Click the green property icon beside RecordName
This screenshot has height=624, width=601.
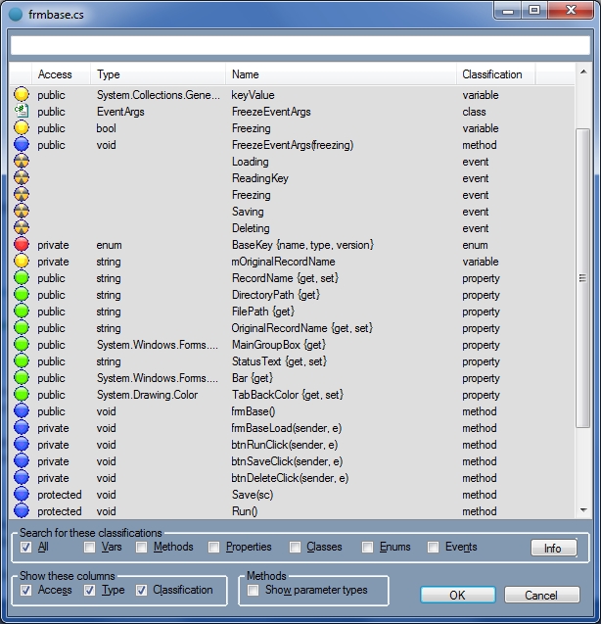(x=22, y=278)
